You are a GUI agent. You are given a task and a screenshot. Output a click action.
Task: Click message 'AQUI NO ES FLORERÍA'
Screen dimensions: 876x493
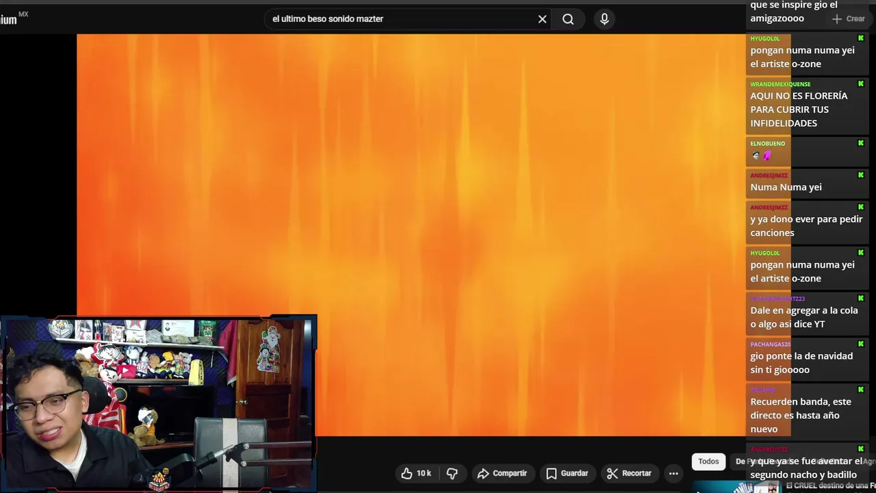tap(799, 110)
